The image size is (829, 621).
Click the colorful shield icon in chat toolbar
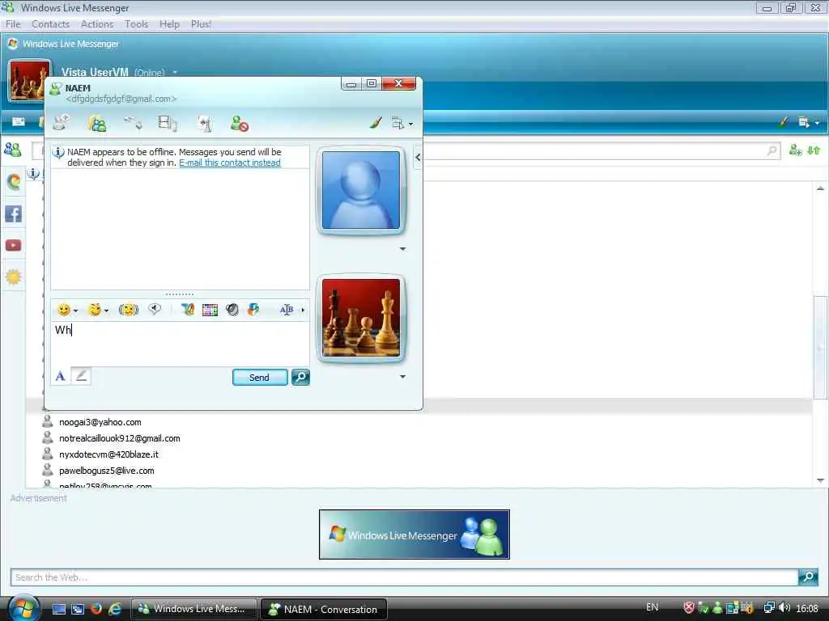click(x=253, y=310)
